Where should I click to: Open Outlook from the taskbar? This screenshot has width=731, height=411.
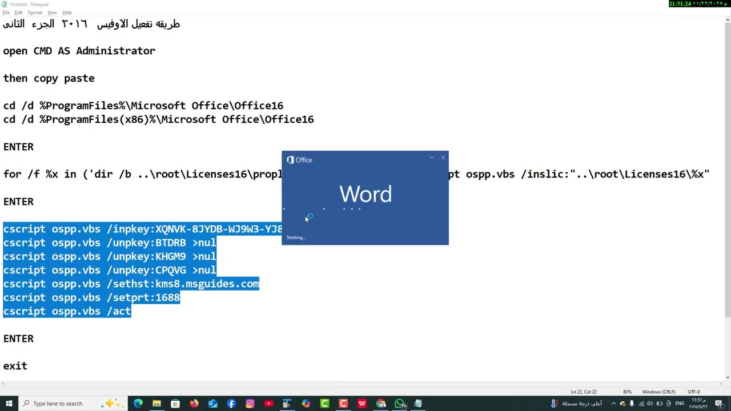coord(212,404)
